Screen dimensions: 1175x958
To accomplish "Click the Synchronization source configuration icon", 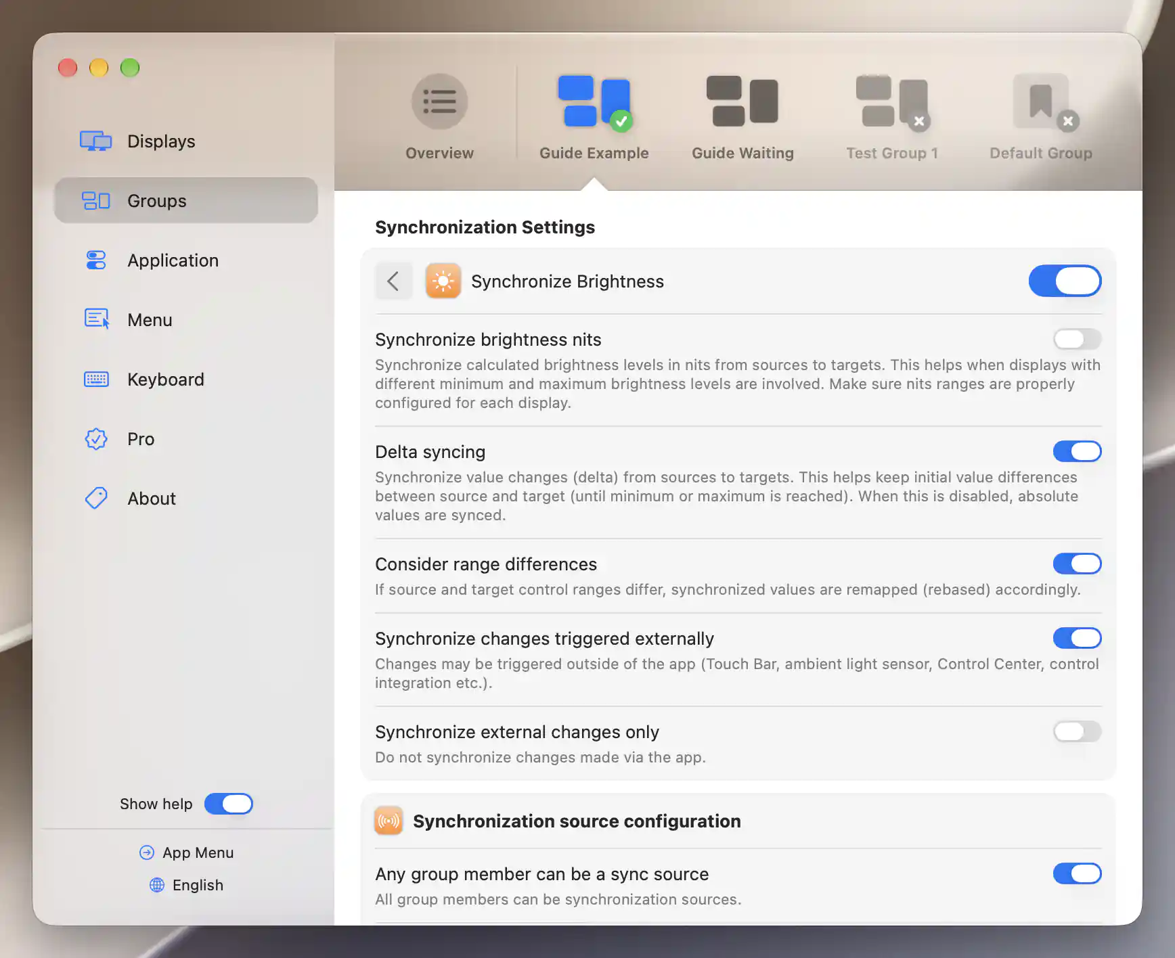I will (x=389, y=821).
